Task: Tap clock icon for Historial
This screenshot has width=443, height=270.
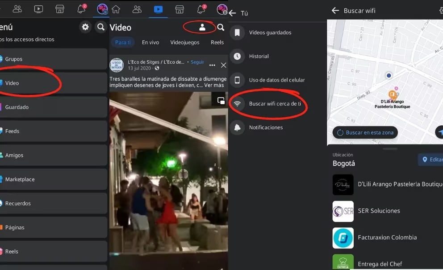Action: (237, 57)
